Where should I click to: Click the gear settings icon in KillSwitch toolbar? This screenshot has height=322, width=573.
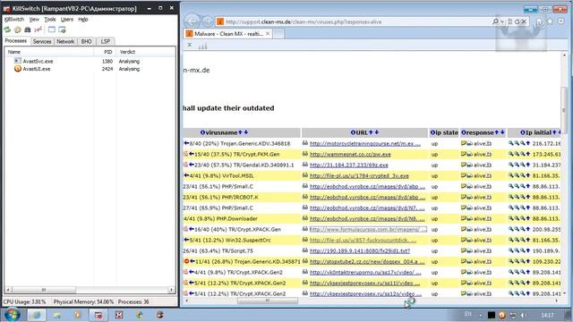(18, 30)
